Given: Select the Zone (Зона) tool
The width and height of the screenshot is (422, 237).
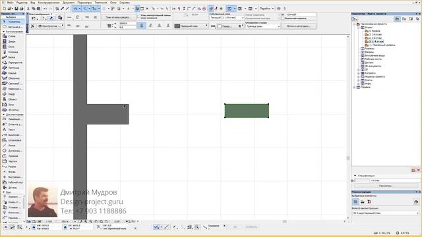Looking at the screenshot, I should (12, 105).
